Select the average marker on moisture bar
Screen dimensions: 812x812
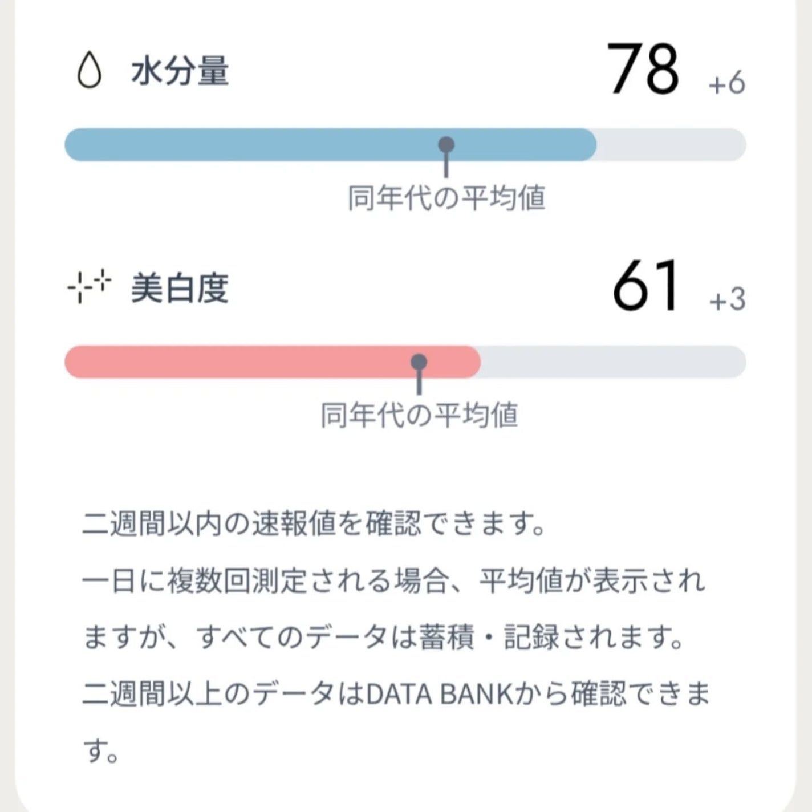tap(446, 145)
